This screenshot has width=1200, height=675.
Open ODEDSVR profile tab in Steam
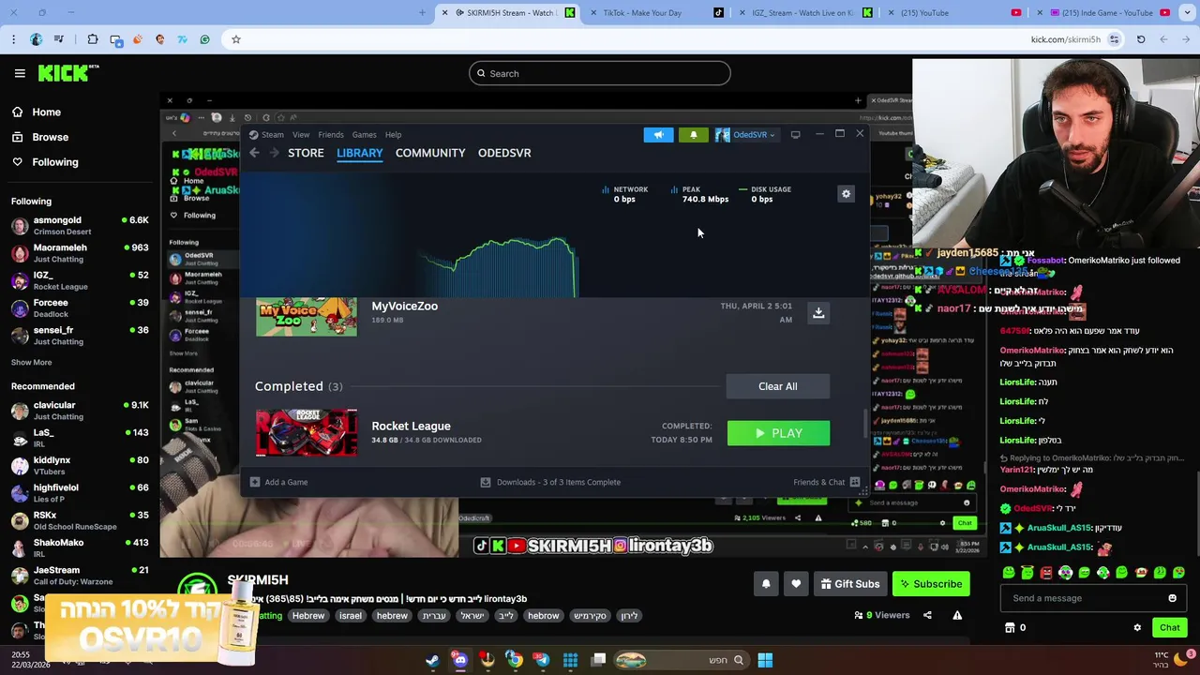coord(504,153)
